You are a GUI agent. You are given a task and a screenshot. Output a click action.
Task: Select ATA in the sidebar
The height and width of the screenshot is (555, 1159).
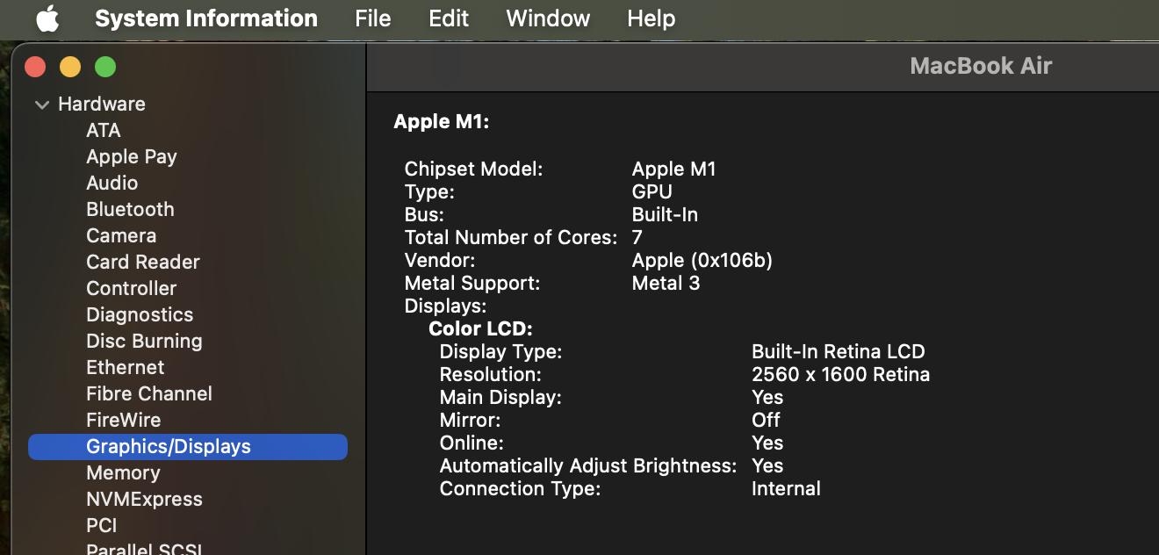103,130
